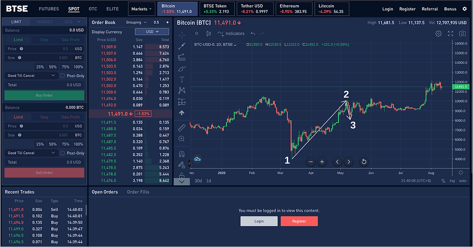Select the brush drawing tool
Viewport: 473px width, 247px height.
(182, 68)
